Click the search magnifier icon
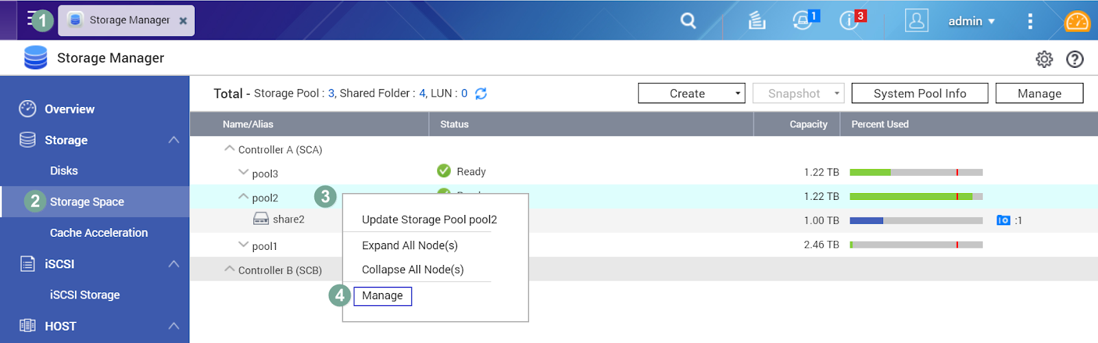This screenshot has width=1098, height=343. point(688,21)
